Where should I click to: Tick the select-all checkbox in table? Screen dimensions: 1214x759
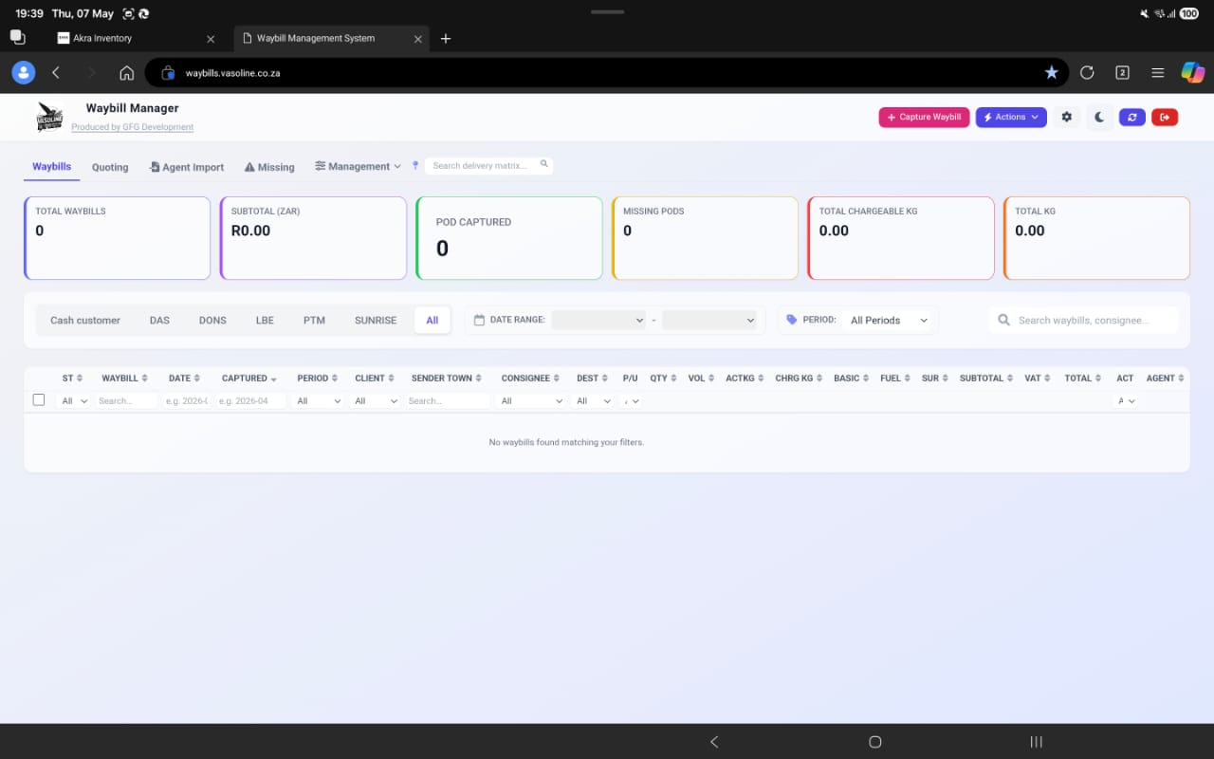[39, 399]
